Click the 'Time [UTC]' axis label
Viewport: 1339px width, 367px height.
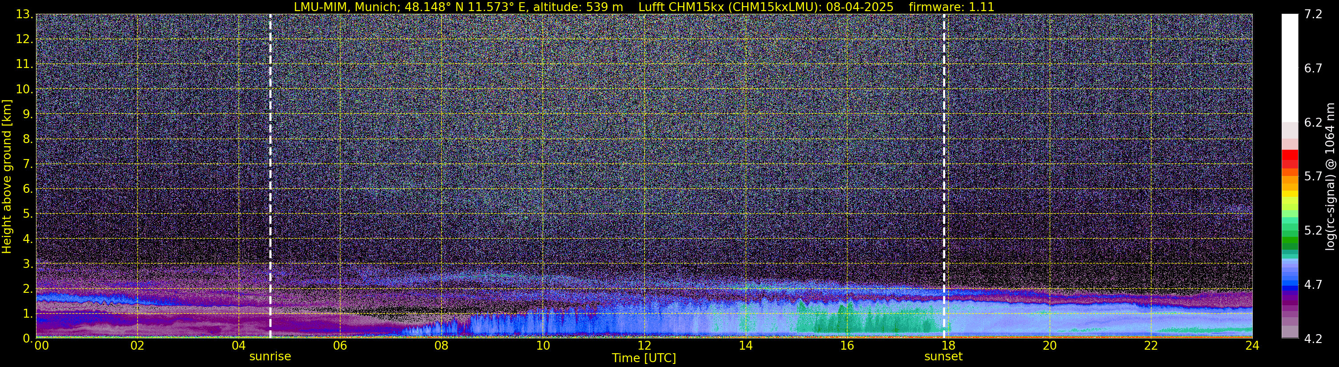click(644, 358)
